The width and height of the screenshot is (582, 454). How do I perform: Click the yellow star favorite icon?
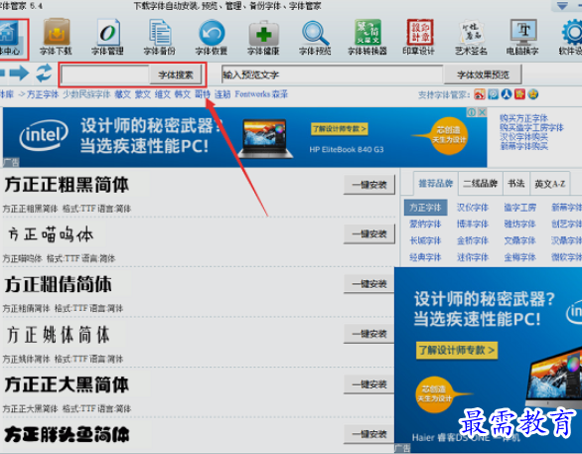point(533,94)
